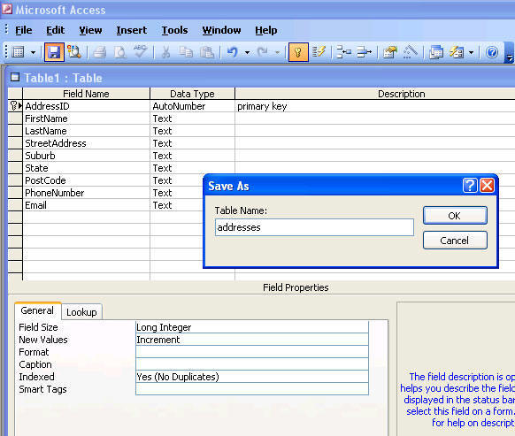This screenshot has height=436, width=515.
Task: Click the Save toolbar icon
Action: [x=54, y=52]
